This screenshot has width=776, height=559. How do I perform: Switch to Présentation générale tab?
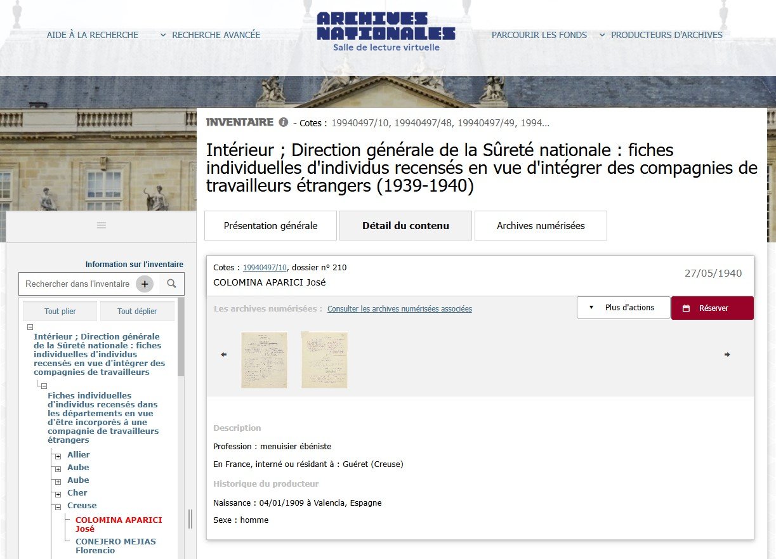270,226
